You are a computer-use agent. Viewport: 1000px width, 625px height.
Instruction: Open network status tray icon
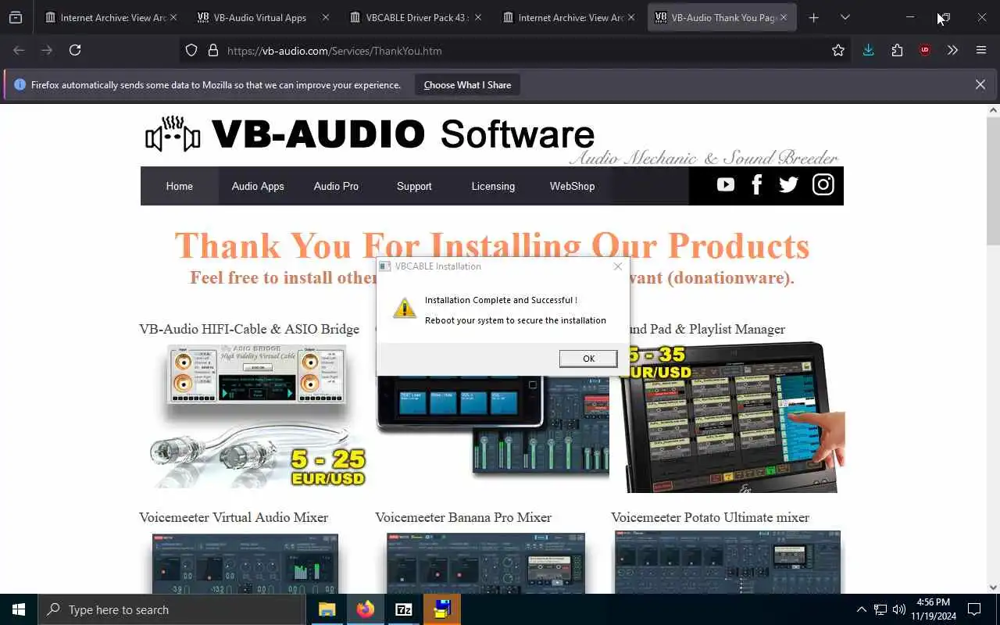pos(880,609)
